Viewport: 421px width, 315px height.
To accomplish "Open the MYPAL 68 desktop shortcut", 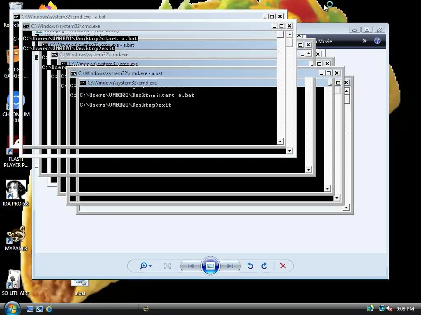I will [16, 238].
